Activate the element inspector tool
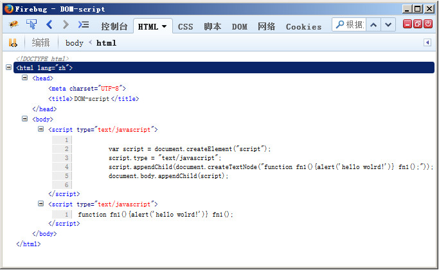This screenshot has width=439, height=270. [x=31, y=25]
